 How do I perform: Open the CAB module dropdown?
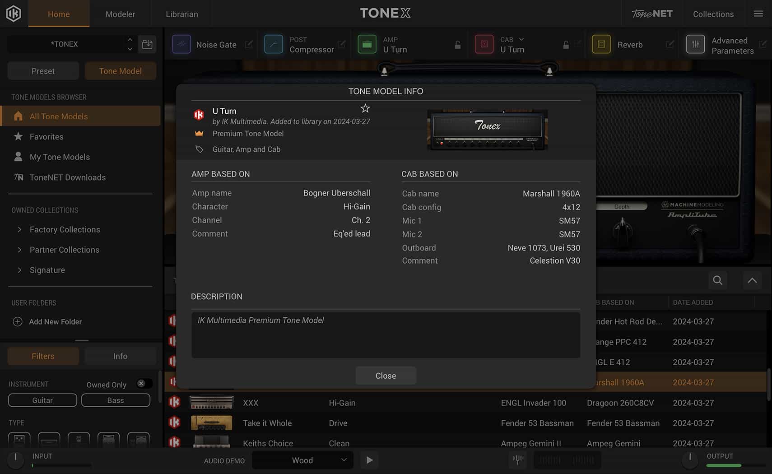point(521,39)
